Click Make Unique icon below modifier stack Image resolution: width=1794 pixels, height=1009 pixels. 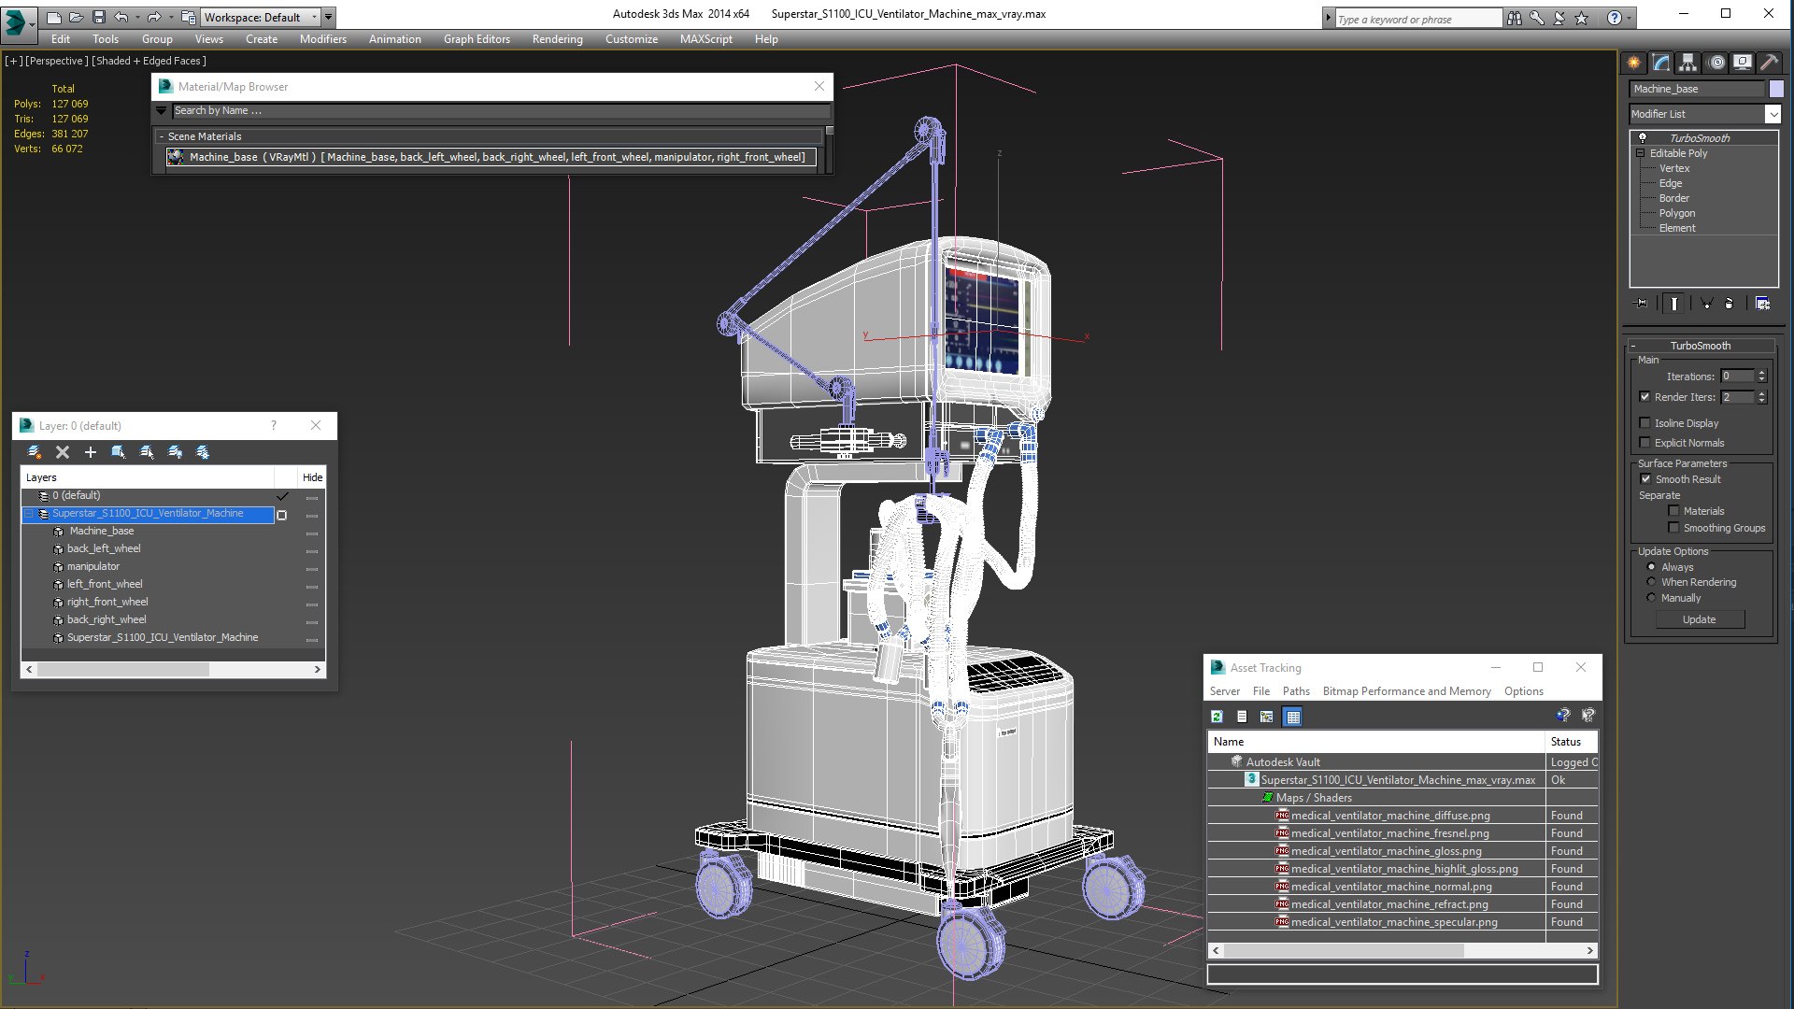(1706, 304)
